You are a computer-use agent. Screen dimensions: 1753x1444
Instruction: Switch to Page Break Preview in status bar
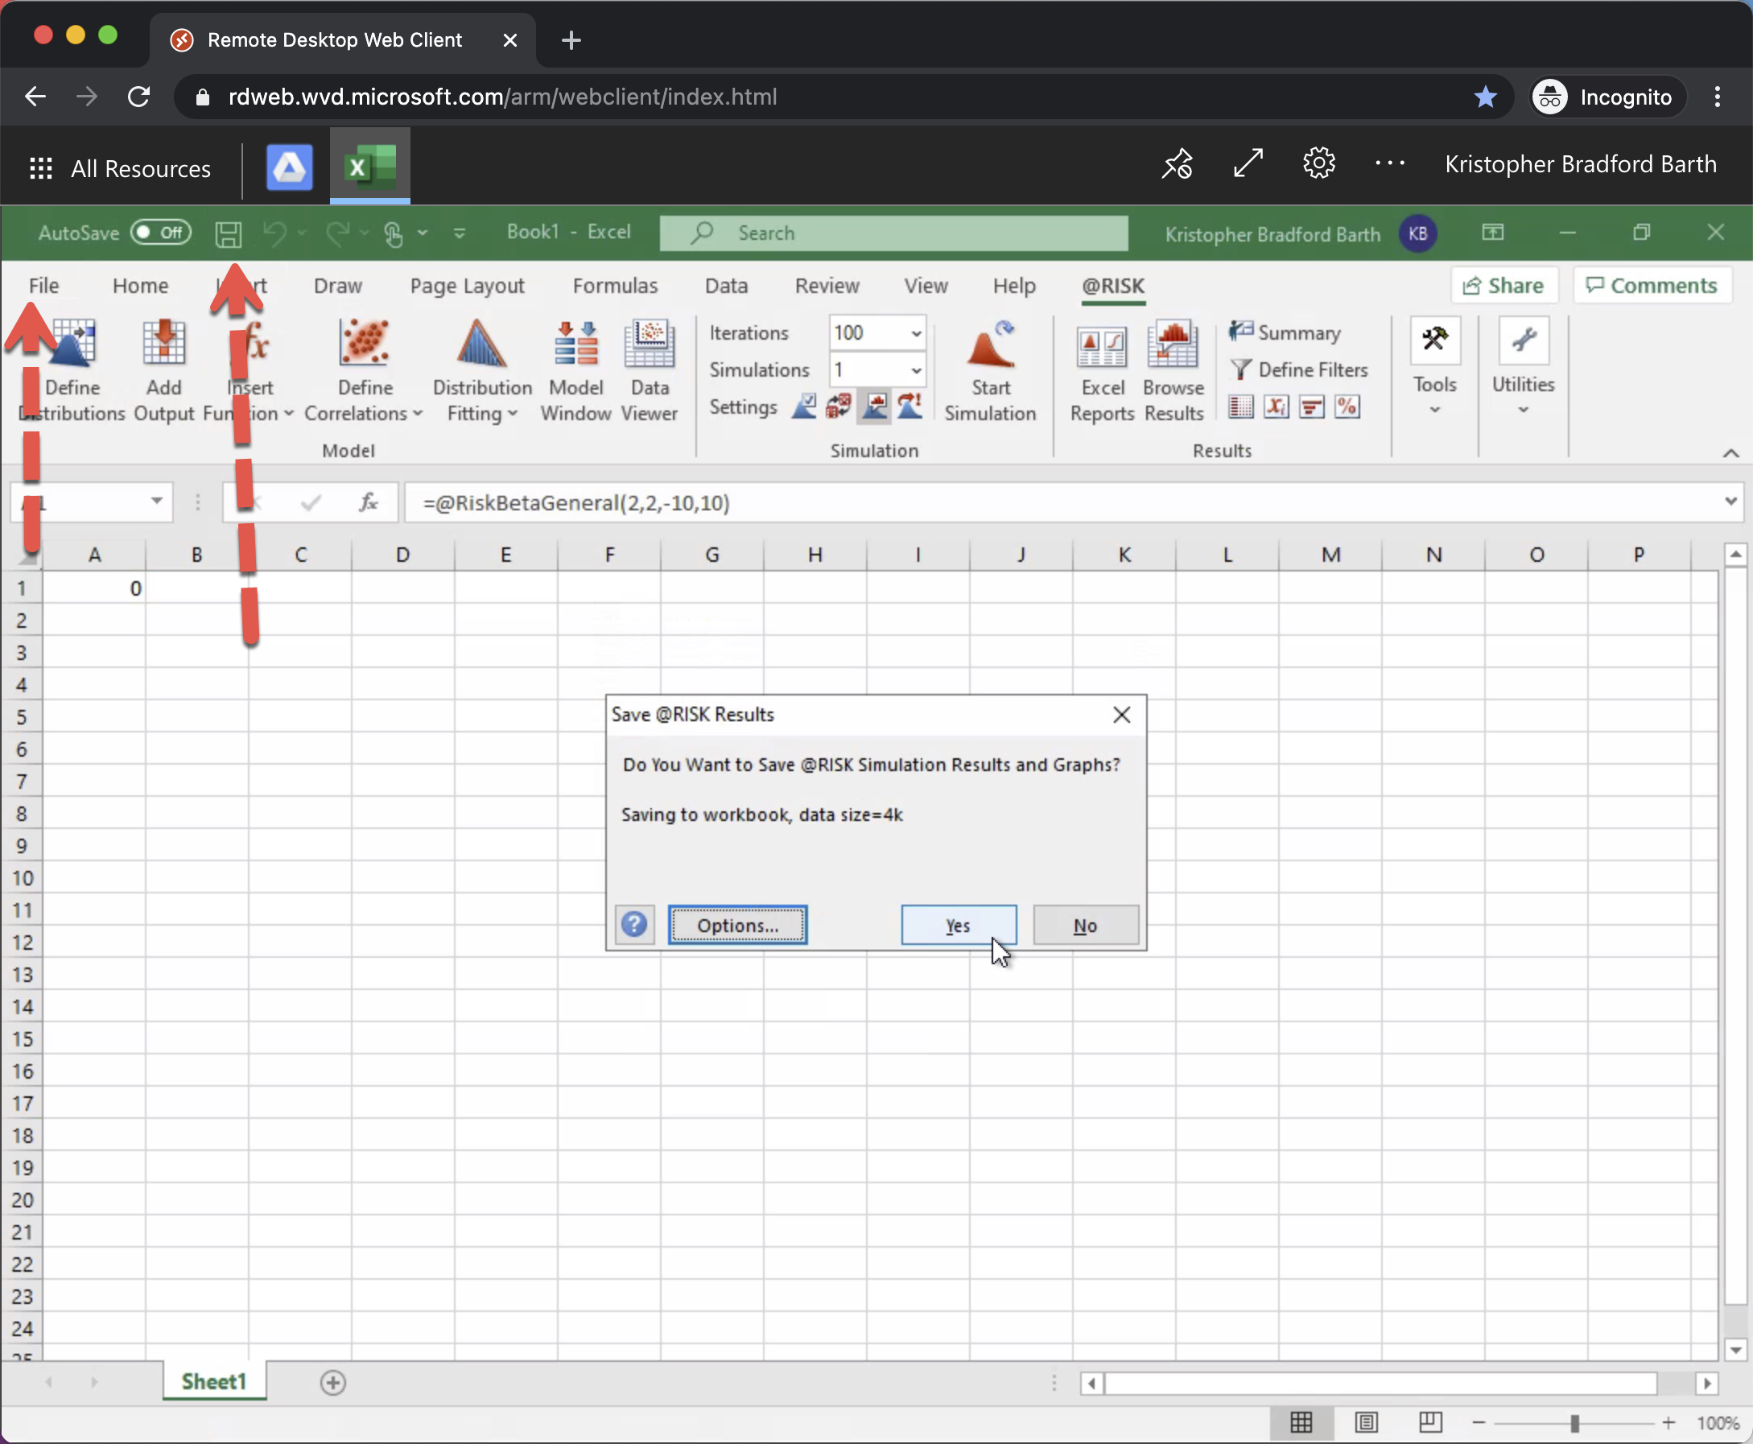pyautogui.click(x=1430, y=1422)
